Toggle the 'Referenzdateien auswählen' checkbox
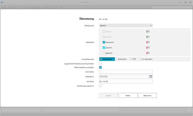The width and height of the screenshot is (193, 116). 100,67
